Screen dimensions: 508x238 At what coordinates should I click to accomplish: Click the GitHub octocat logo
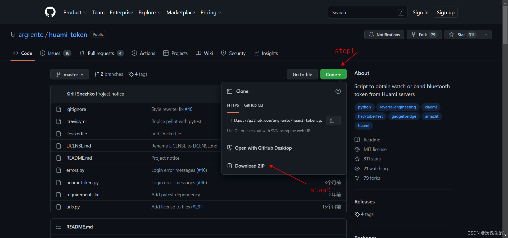(50, 12)
